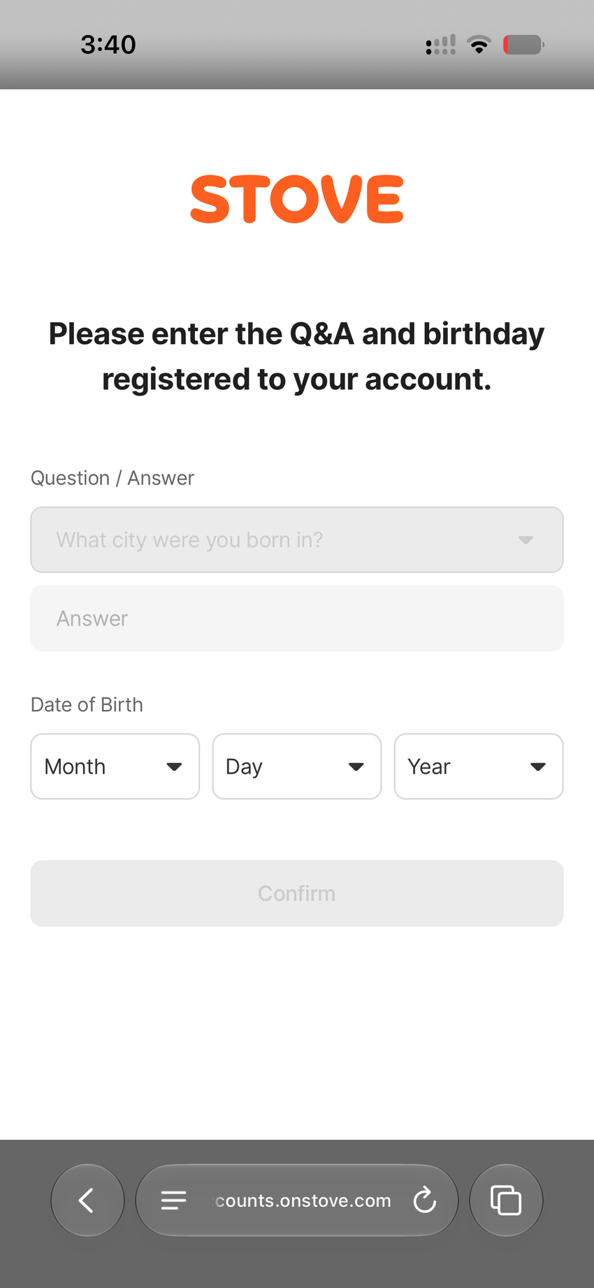Click the question dropdown arrow

click(526, 540)
